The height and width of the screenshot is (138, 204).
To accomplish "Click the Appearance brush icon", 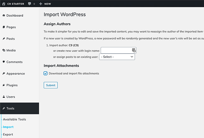I will 4,73.
